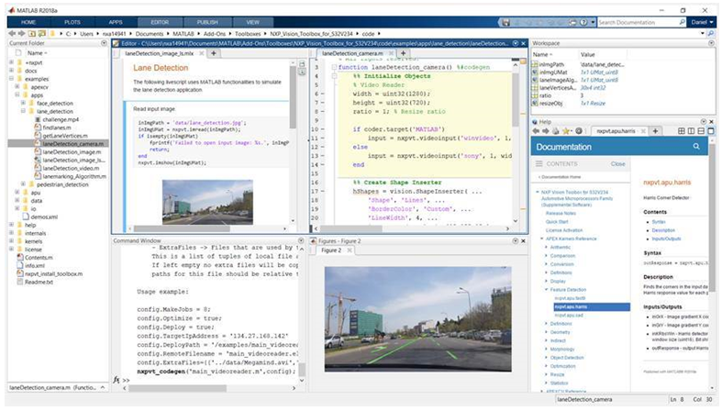
Task: Select the left/right split layout icon
Action: [x=691, y=130]
